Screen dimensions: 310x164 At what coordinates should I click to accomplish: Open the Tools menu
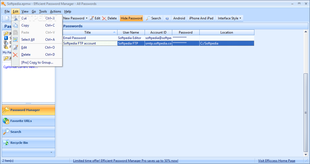click(x=43, y=11)
